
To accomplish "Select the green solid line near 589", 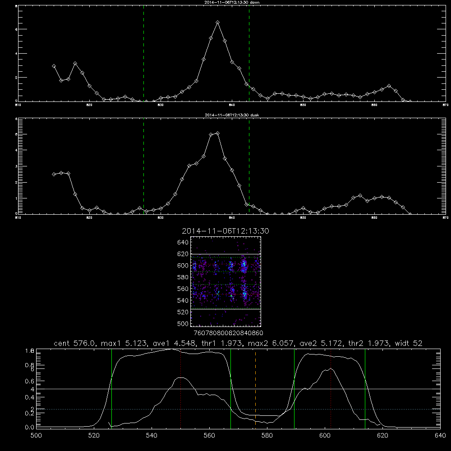I will [x=294, y=388].
